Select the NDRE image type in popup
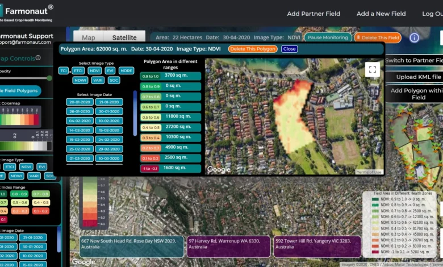Screen dimensions: 443x267 [x=127, y=70]
